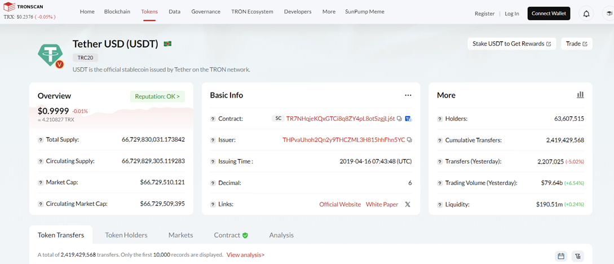Image resolution: width=614 pixels, height=264 pixels.
Task: Click the help icon beside Links
Action: (213, 204)
